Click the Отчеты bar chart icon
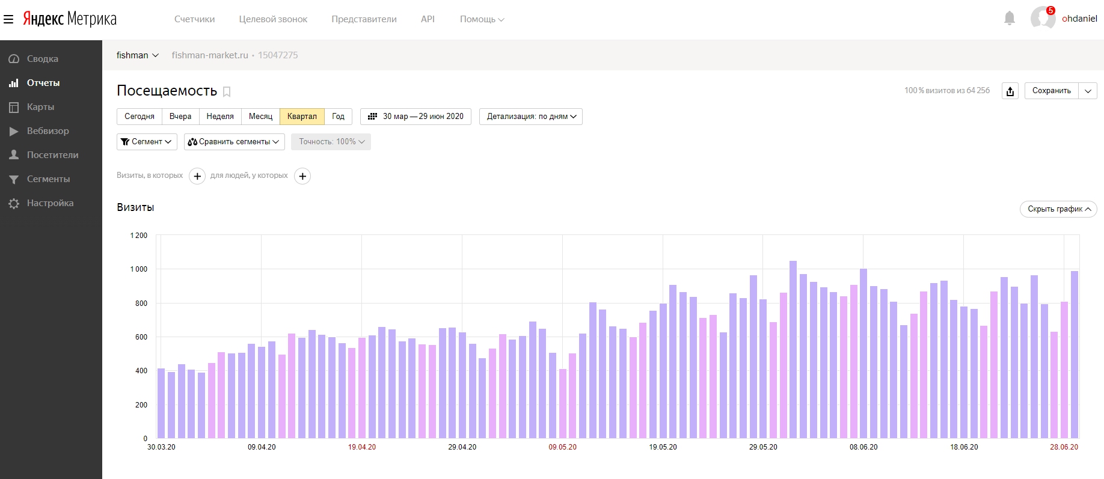 click(14, 83)
